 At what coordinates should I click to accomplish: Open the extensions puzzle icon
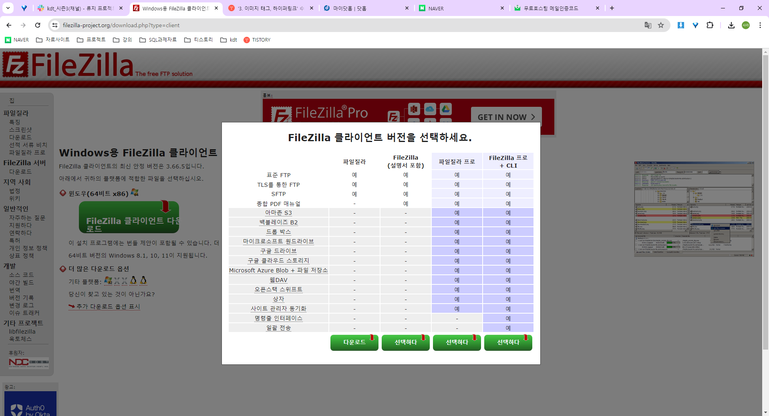click(710, 25)
